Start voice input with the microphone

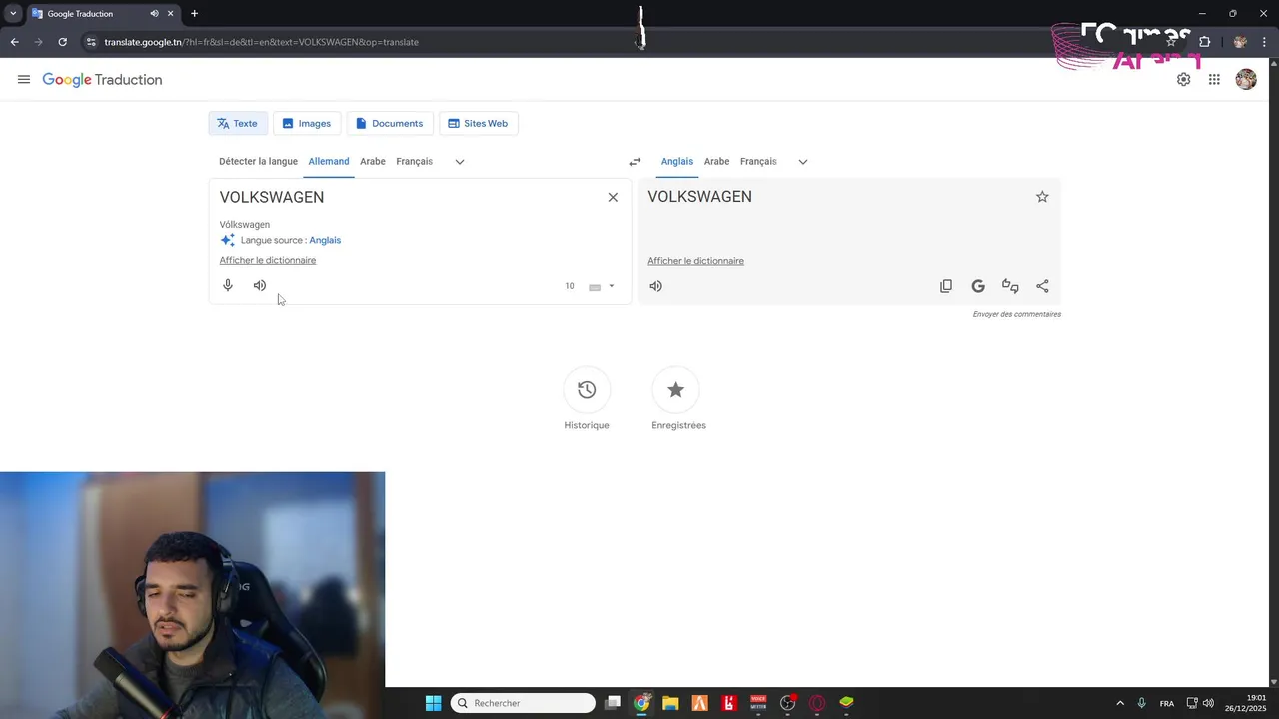tap(228, 286)
